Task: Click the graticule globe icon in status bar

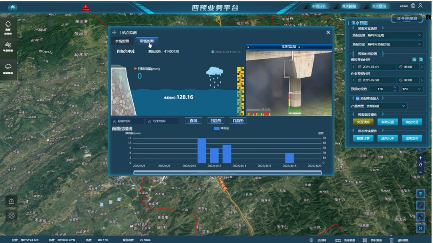Action: pyautogui.click(x=312, y=240)
